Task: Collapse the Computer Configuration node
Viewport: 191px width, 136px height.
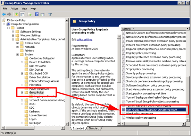Action: 4,24
